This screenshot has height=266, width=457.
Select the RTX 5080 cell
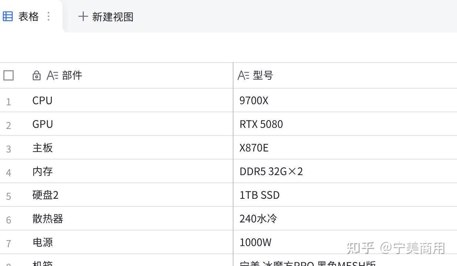pyautogui.click(x=345, y=124)
